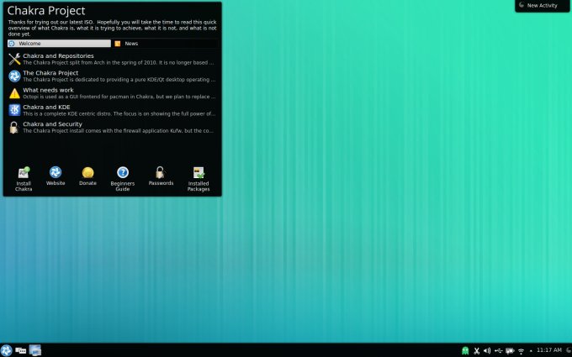Screen dimensions: 572x357
Task: Click the panel toolbox icon at far right
Action: coord(569,350)
